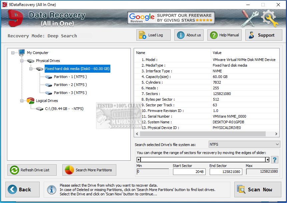Click the Logical Drives pie chart icon
The width and height of the screenshot is (287, 203).
30,101
